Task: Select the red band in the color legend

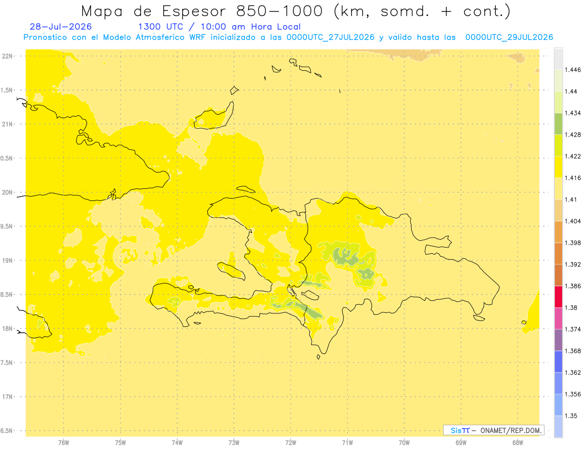Action: (x=558, y=296)
